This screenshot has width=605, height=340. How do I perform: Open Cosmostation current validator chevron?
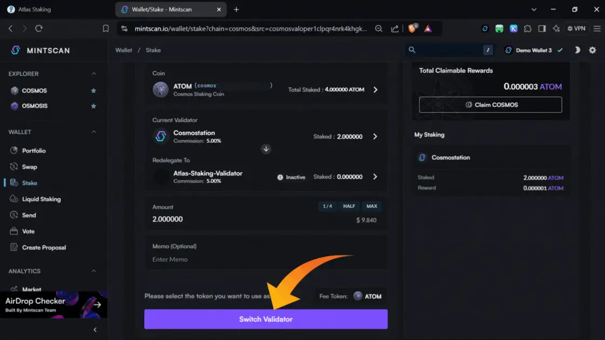click(x=375, y=137)
